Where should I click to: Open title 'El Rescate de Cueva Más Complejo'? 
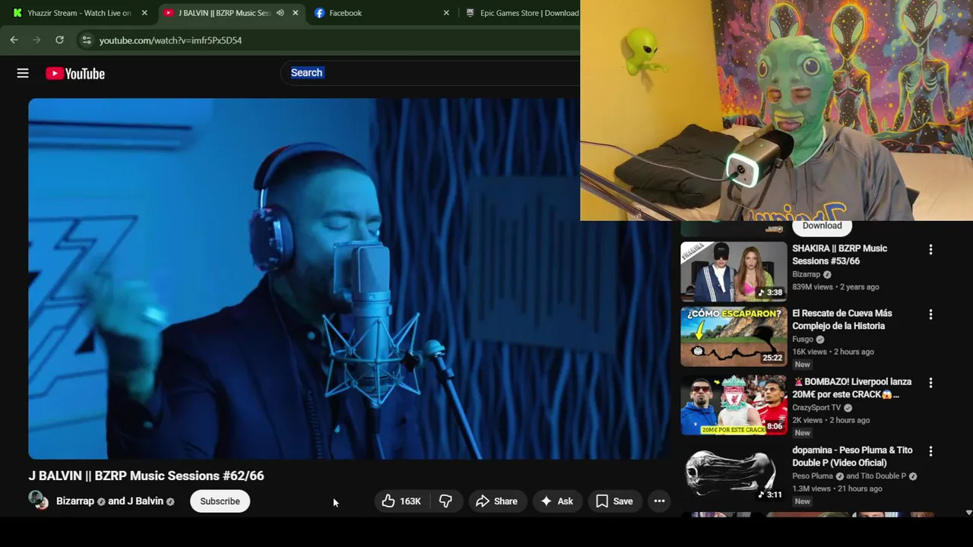click(x=842, y=319)
